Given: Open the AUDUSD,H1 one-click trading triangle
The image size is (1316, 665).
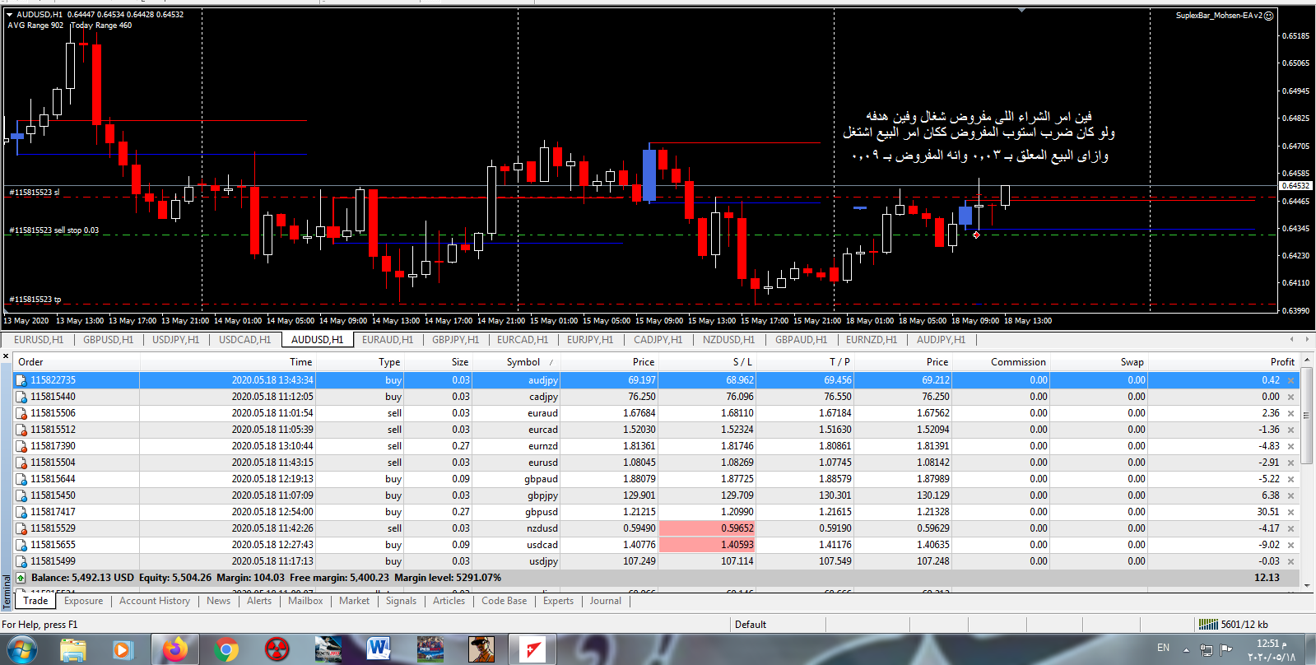Looking at the screenshot, I should [10, 14].
